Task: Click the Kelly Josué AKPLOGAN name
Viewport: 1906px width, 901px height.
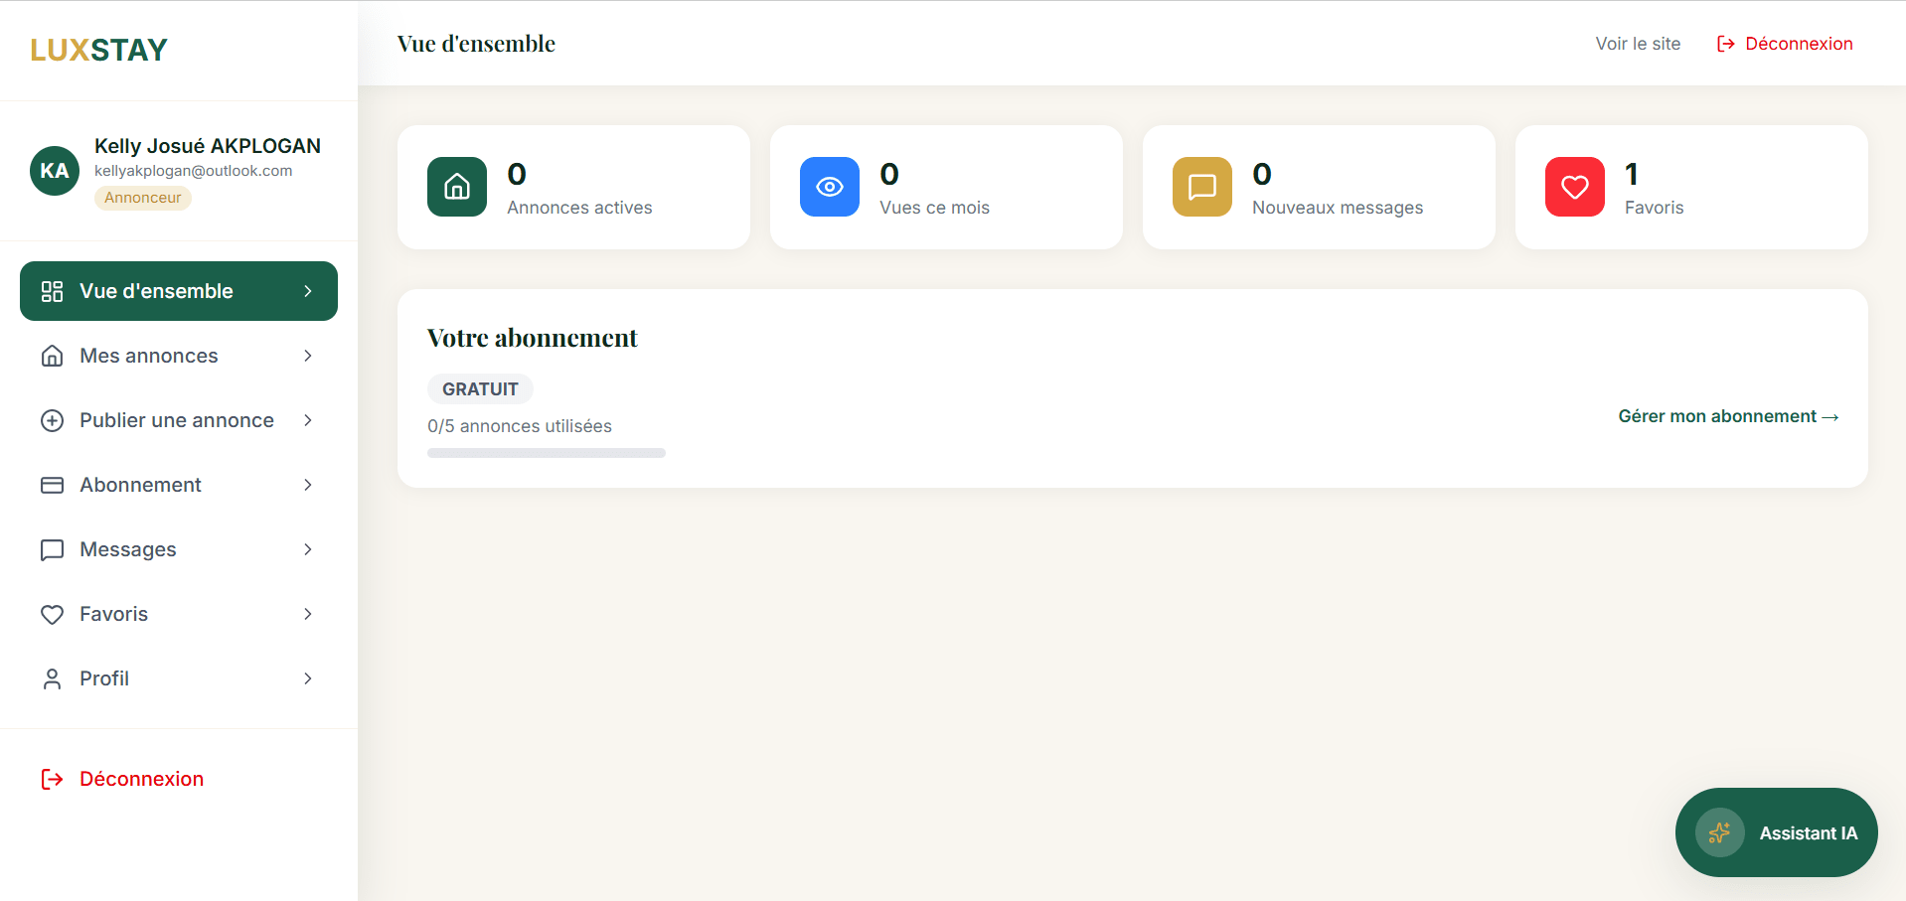Action: pyautogui.click(x=208, y=146)
